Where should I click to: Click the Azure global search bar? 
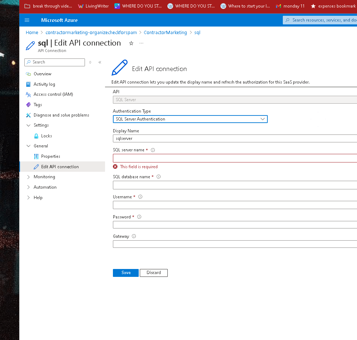320,20
